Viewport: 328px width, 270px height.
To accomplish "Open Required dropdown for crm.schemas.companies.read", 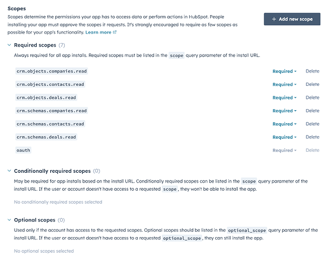I will pyautogui.click(x=284, y=111).
